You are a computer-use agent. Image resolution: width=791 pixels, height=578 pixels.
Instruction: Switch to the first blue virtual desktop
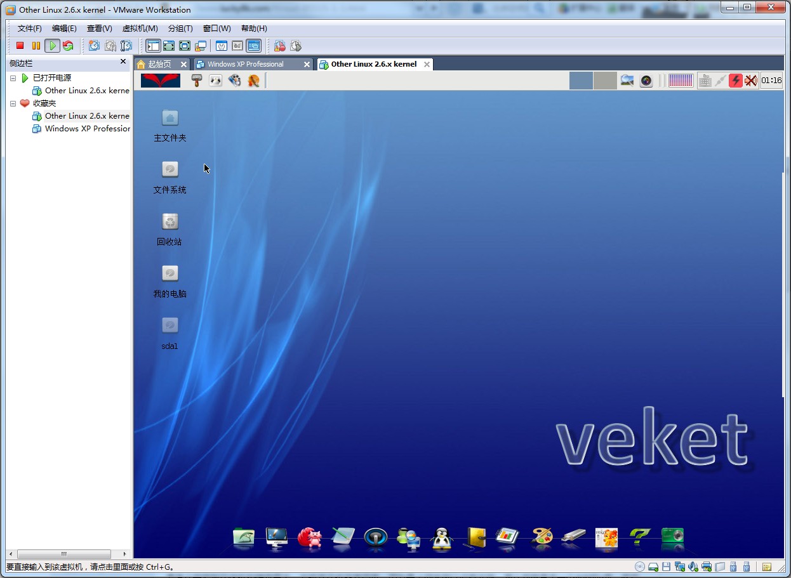pyautogui.click(x=581, y=81)
